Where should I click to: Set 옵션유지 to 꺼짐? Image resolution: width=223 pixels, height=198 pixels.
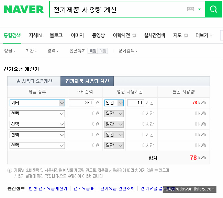tap(93, 51)
